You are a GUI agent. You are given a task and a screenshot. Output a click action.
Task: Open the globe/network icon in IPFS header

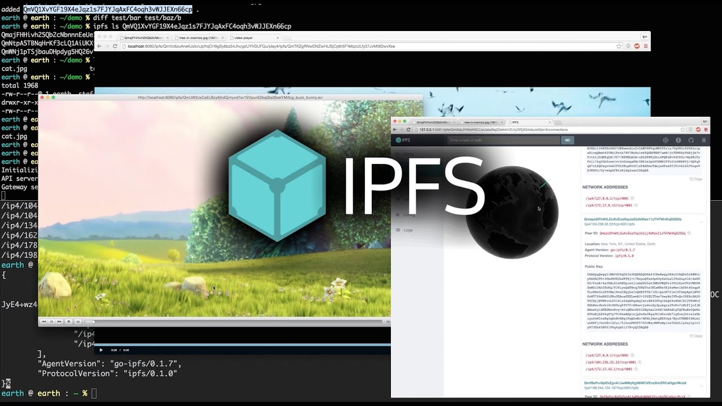pos(666,140)
